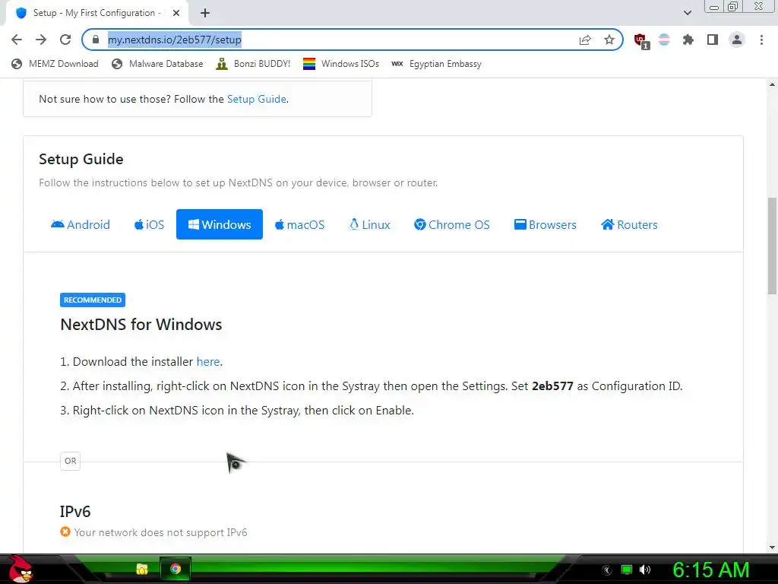The width and height of the screenshot is (778, 584).
Task: Open the Chrome three-dot menu
Action: coord(761,40)
